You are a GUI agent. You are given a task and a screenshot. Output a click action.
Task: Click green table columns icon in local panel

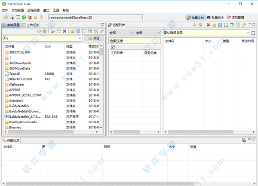pos(90,31)
